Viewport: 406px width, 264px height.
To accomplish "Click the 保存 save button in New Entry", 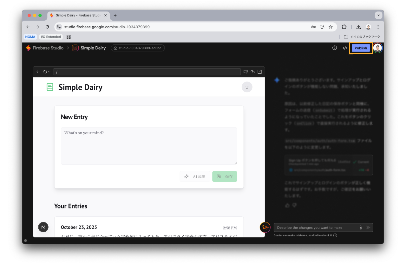I will coord(225,176).
